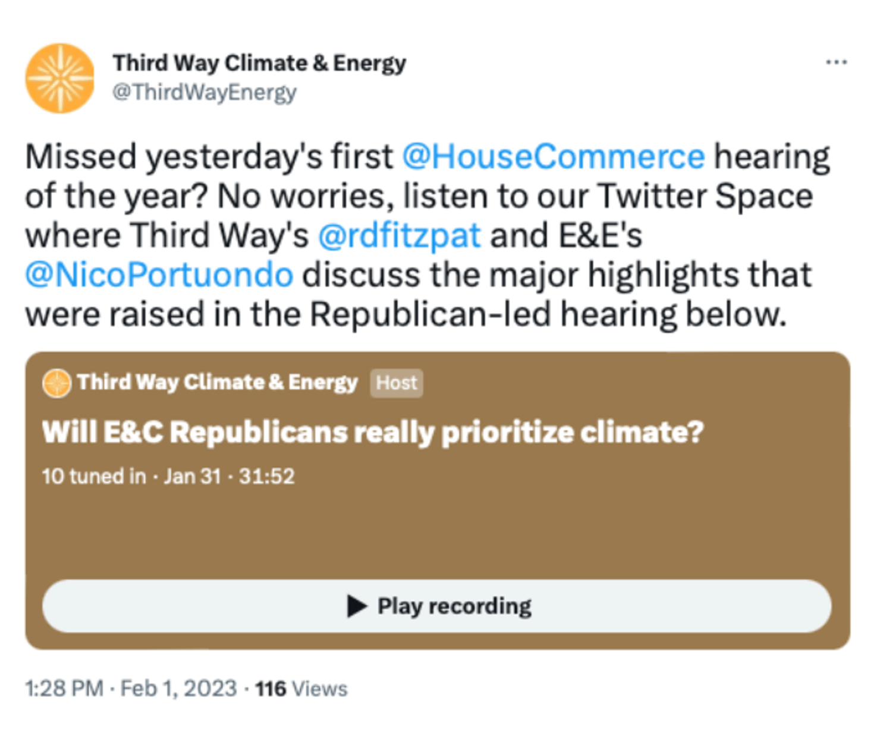View the 116 Views analytics
The image size is (880, 735).
tap(301, 689)
